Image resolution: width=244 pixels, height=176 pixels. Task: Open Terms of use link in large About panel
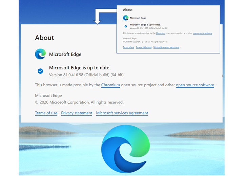click(46, 113)
